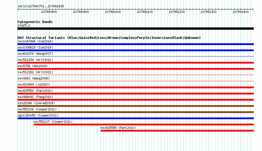
Task: Click red loss bar under nsv825555
Action: [x=177, y=131]
